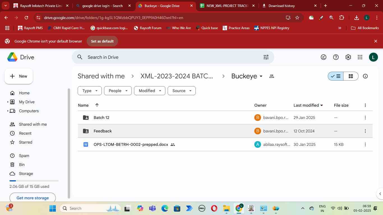Open shared people icon beside Buckeye

[271, 76]
